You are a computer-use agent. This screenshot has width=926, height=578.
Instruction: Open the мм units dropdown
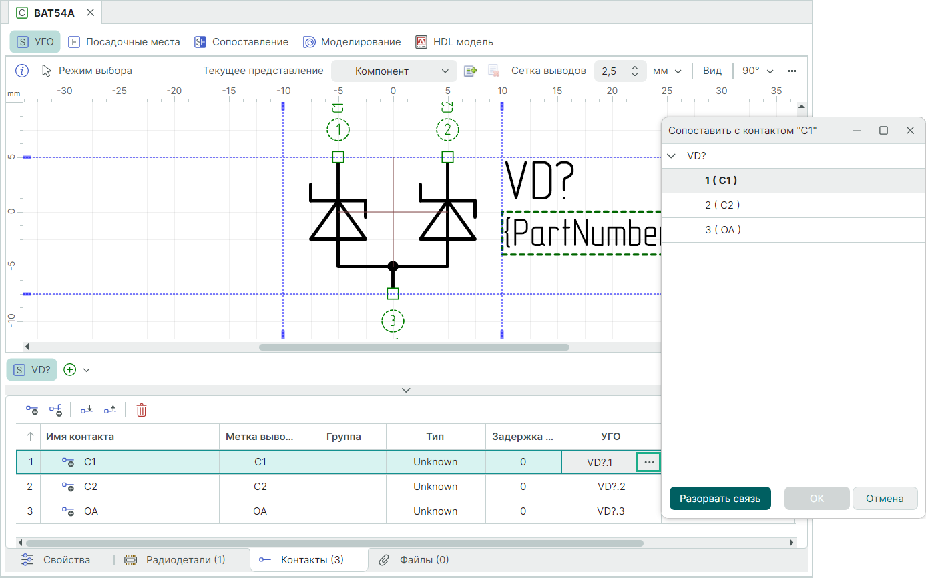[x=667, y=71]
